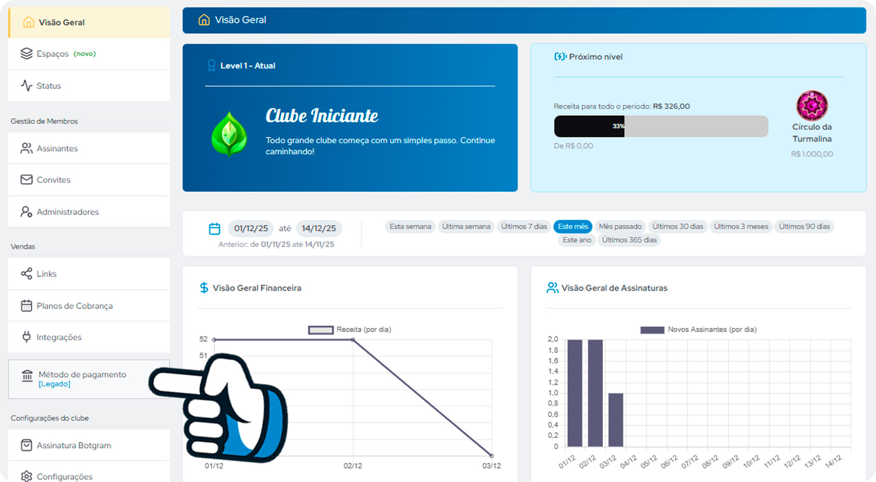Go to Administradores in the sidebar
The image size is (876, 482).
tap(68, 212)
